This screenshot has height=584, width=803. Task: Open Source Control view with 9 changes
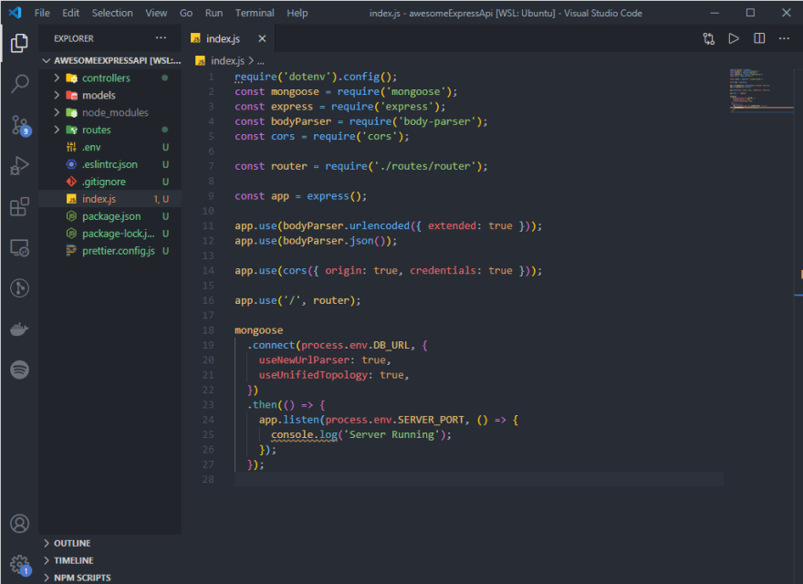click(20, 125)
